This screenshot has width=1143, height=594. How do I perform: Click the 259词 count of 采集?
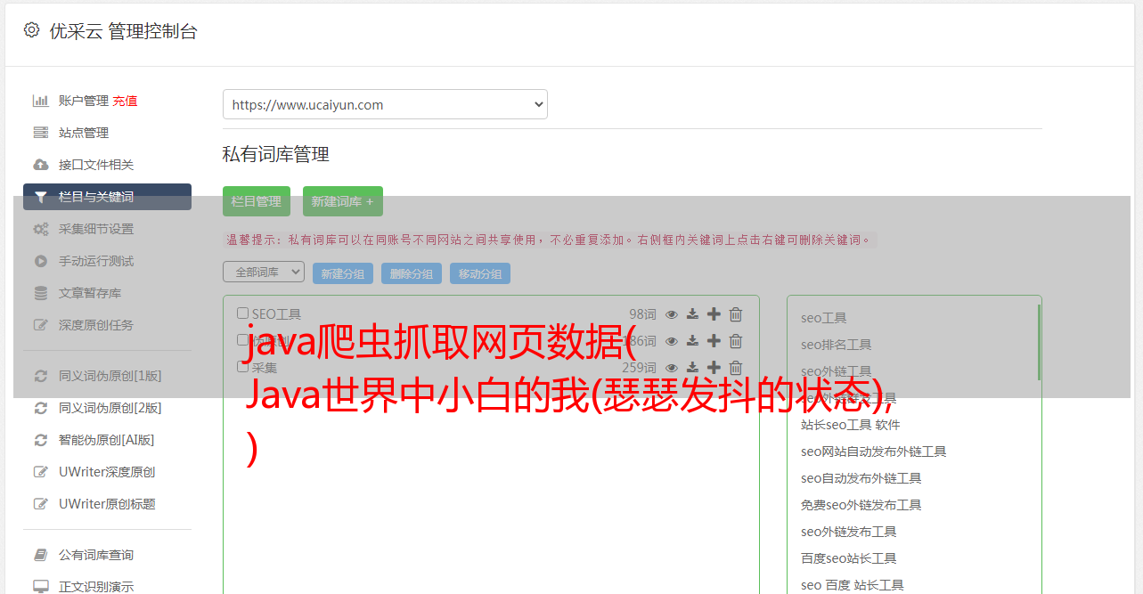coord(639,368)
